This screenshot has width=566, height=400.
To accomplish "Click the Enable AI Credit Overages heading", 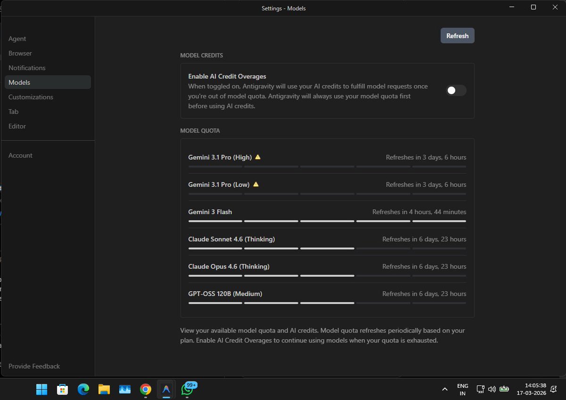I will [227, 76].
